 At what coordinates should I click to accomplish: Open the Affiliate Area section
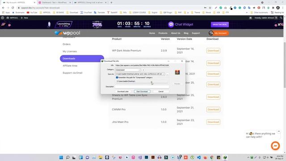point(70,66)
